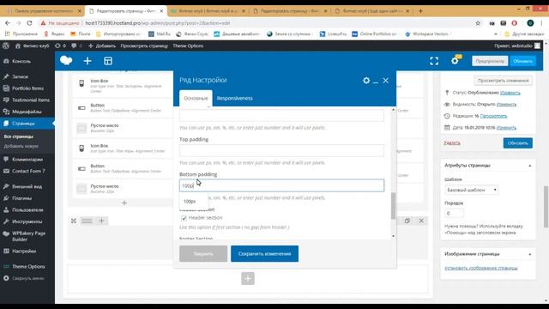
Task: Click Предпросмотр preview button
Action: pyautogui.click(x=490, y=61)
